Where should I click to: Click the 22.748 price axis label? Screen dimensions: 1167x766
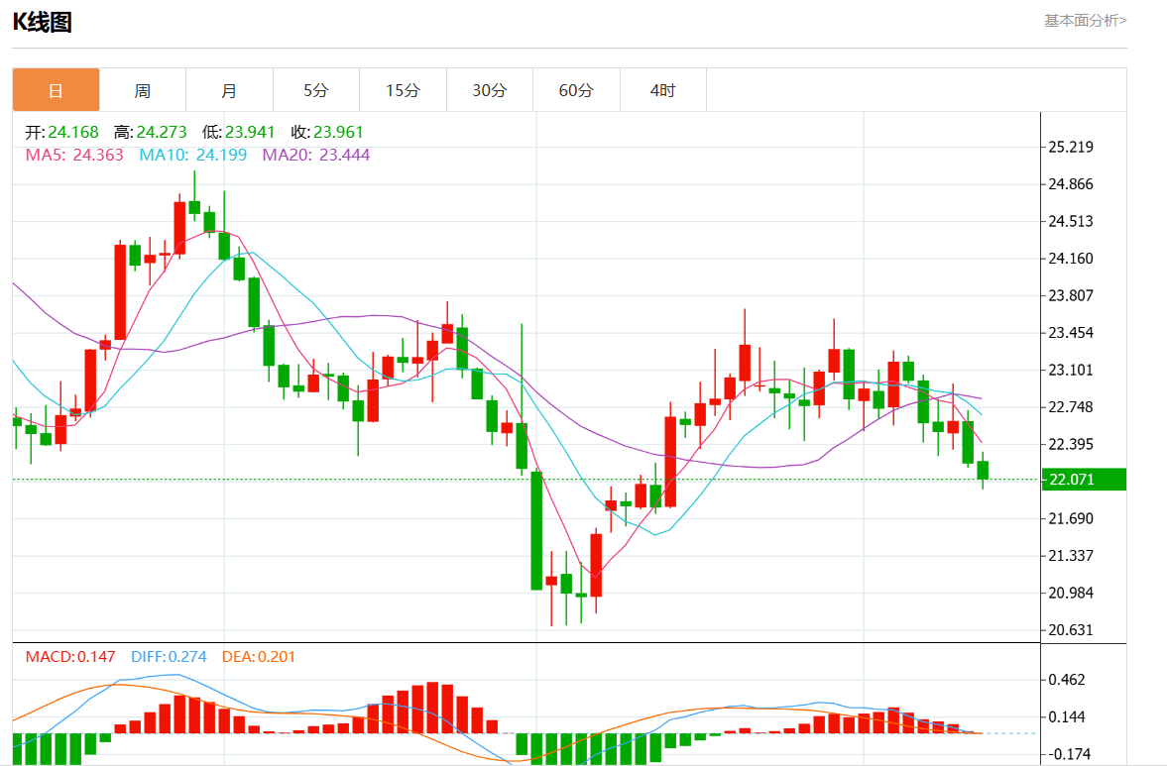(1071, 407)
